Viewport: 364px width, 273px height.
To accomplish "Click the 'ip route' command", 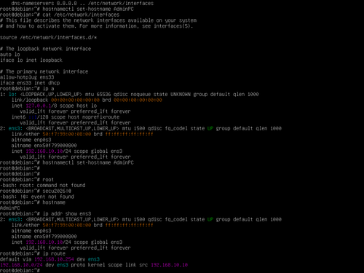I will point(54,253).
